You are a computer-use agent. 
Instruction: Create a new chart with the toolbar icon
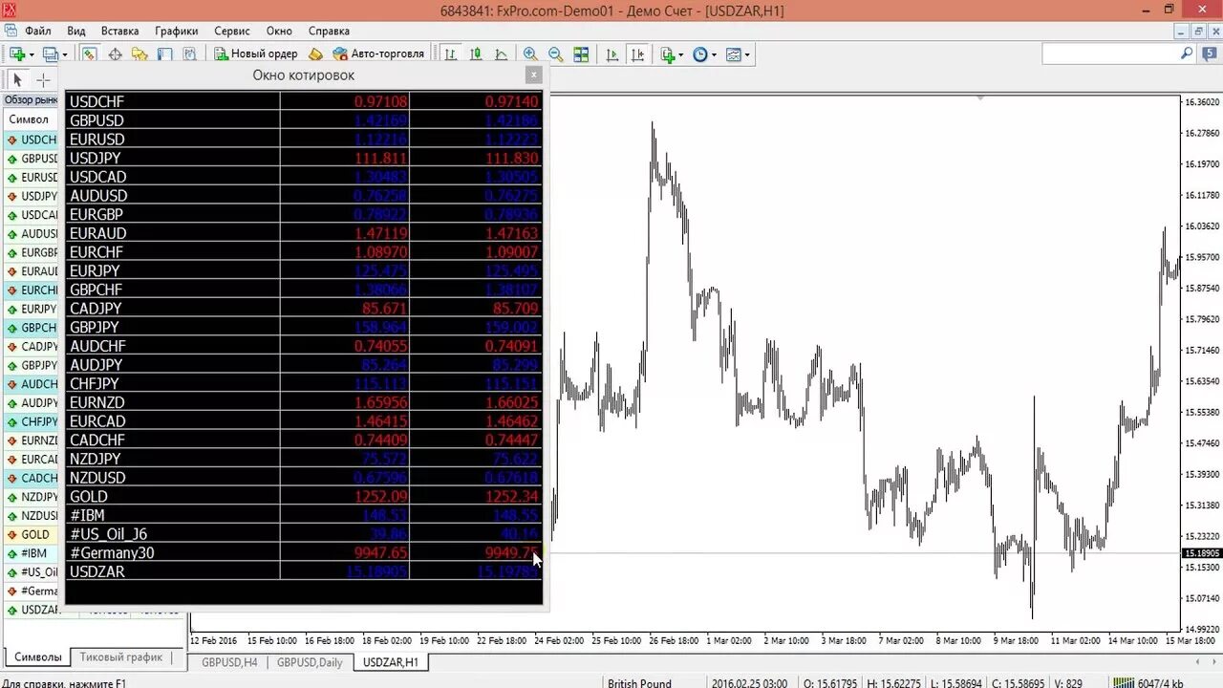(16, 54)
